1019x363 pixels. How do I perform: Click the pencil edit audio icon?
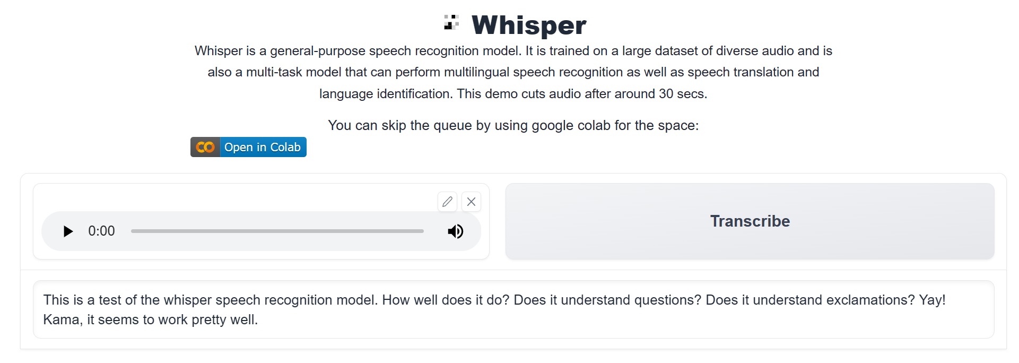pyautogui.click(x=447, y=202)
